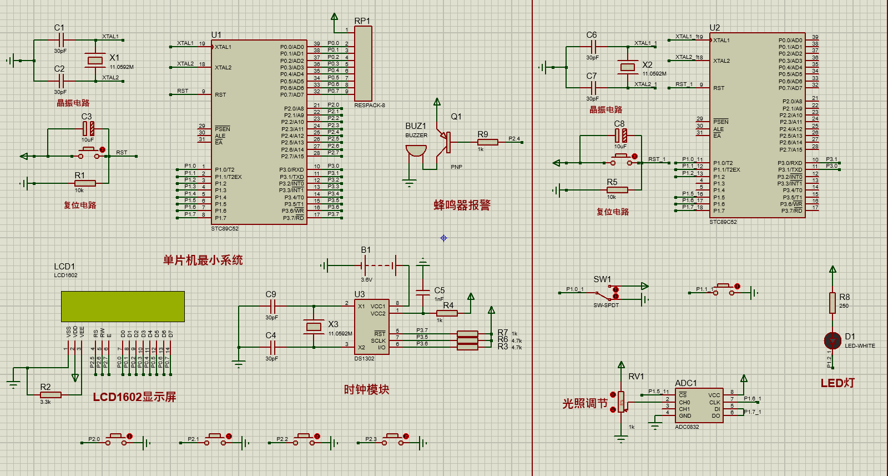Screen dimensions: 888x476
Task: Click the 光照调节 label
Action: [585, 403]
